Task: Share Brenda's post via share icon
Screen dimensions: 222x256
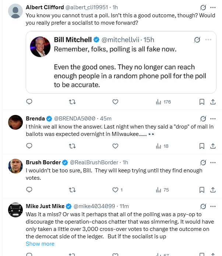Action: pos(213,146)
